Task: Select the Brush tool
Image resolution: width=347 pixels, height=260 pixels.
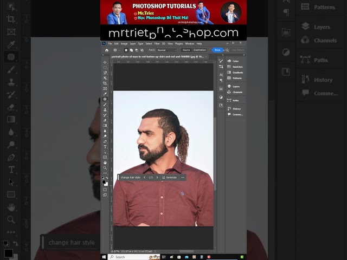Action: tap(105, 105)
